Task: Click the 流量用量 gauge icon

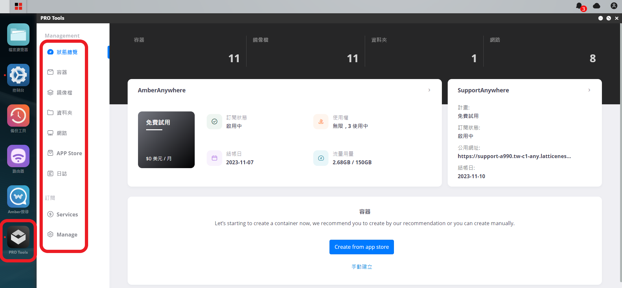Action: coord(321,158)
